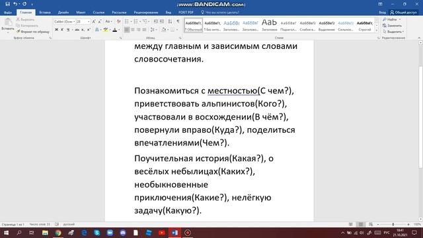Screen dimensions: 423x238
Task: Open the Файл tab
Action: click(x=8, y=13)
